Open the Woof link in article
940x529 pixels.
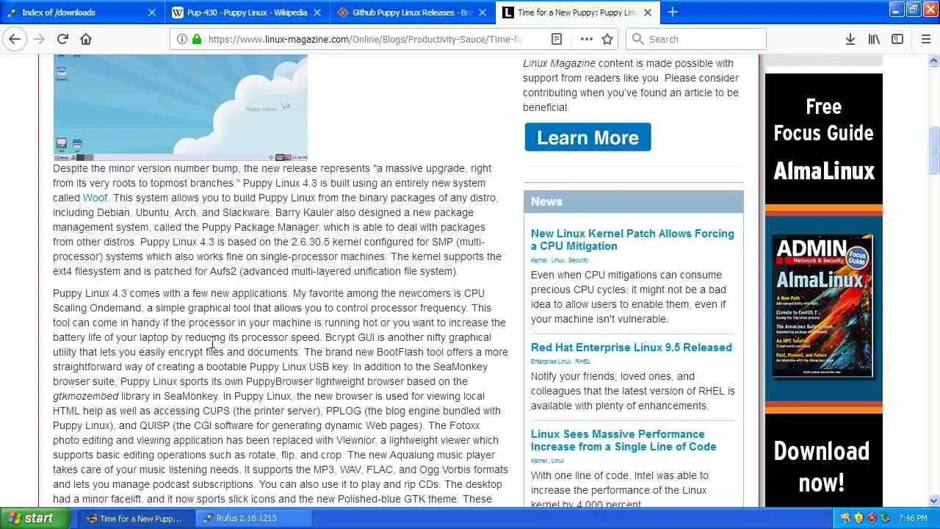(x=95, y=198)
